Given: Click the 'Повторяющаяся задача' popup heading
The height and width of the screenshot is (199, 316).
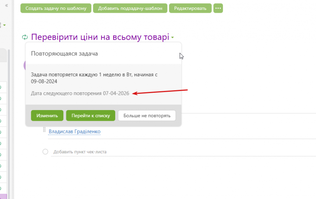Looking at the screenshot, I should pyautogui.click(x=64, y=54).
